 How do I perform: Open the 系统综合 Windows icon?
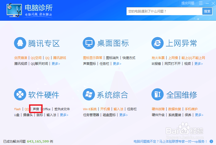point(89,94)
